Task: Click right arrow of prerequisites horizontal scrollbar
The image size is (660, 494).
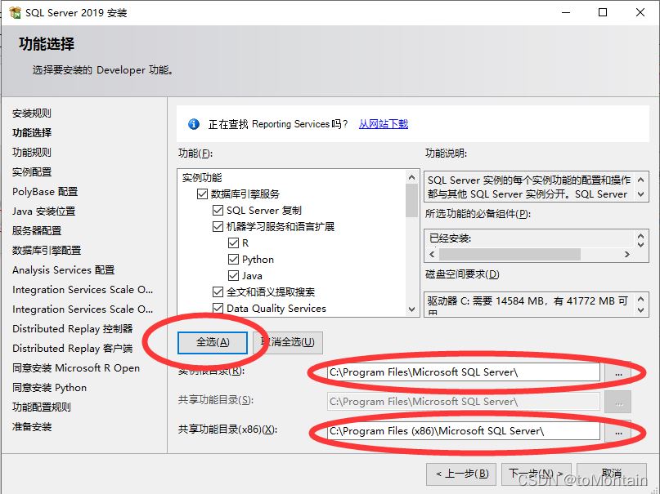Action: coord(627,254)
